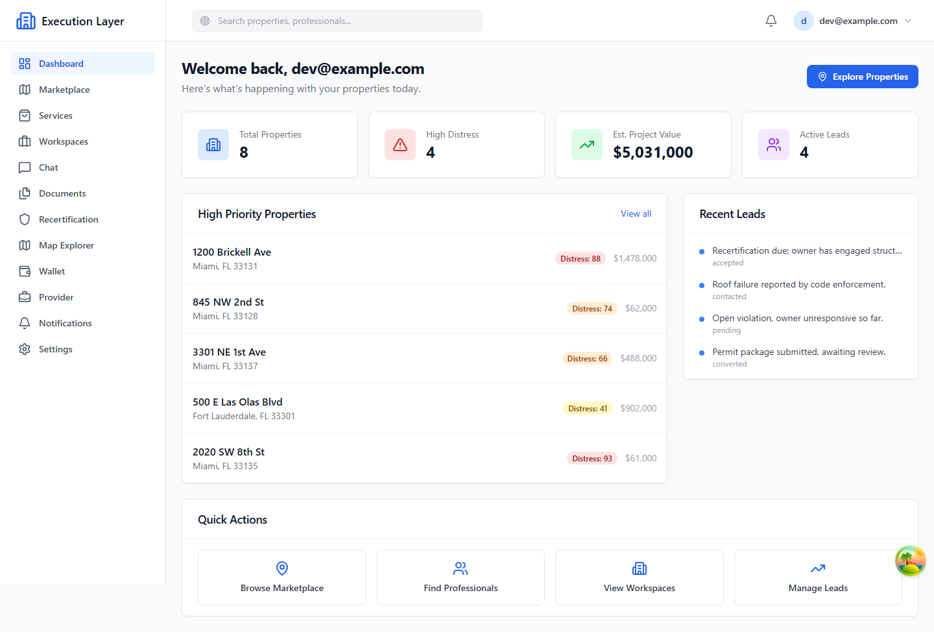Click the Distress: 41 badge
Image resolution: width=934 pixels, height=632 pixels.
tap(588, 408)
